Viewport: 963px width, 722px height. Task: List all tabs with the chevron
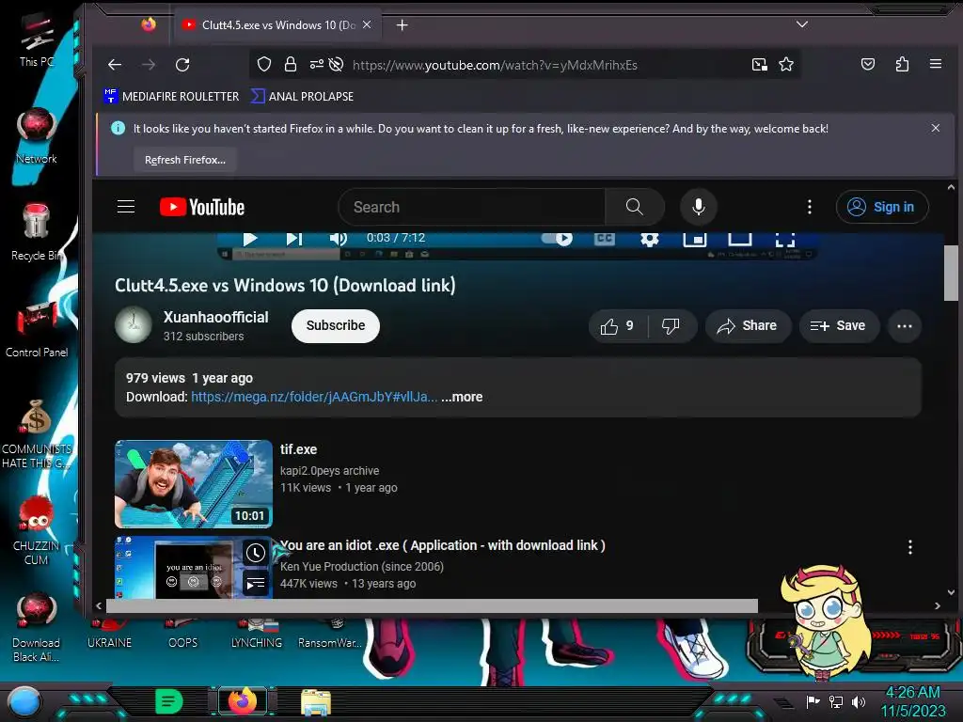click(x=801, y=24)
